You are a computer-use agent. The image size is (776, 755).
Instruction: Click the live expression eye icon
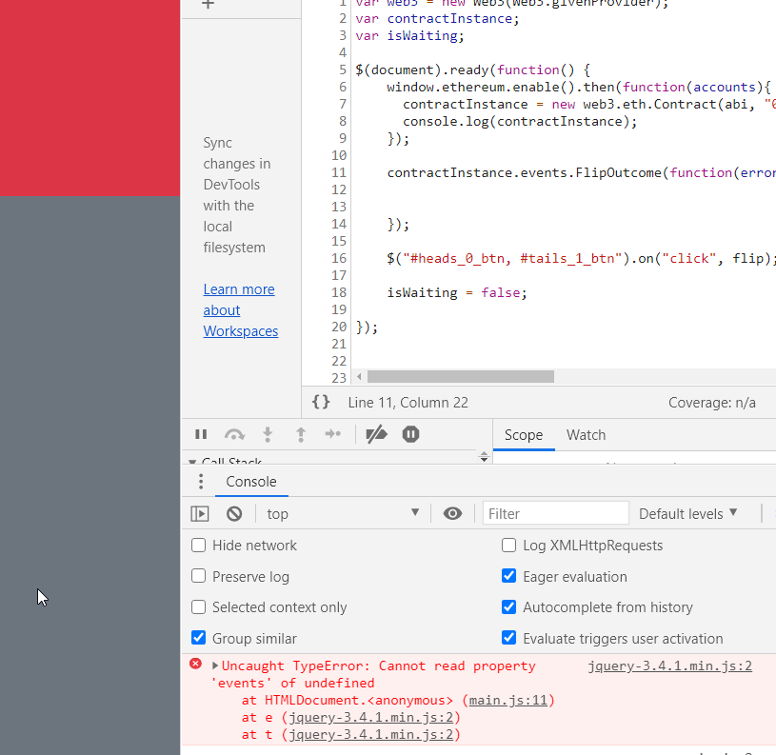pos(452,513)
